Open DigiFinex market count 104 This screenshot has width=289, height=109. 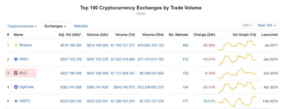click(x=186, y=87)
